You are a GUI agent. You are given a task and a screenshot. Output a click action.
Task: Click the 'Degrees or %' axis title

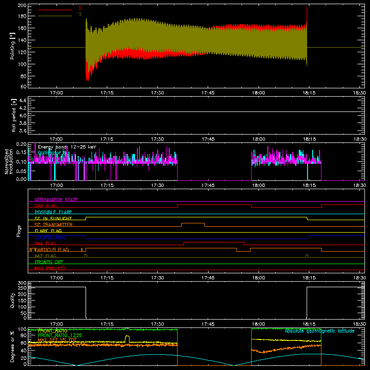(12, 346)
